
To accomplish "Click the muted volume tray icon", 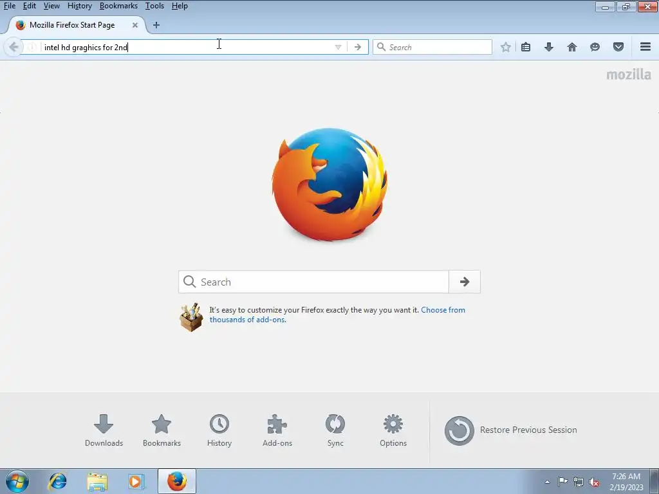I will [594, 482].
